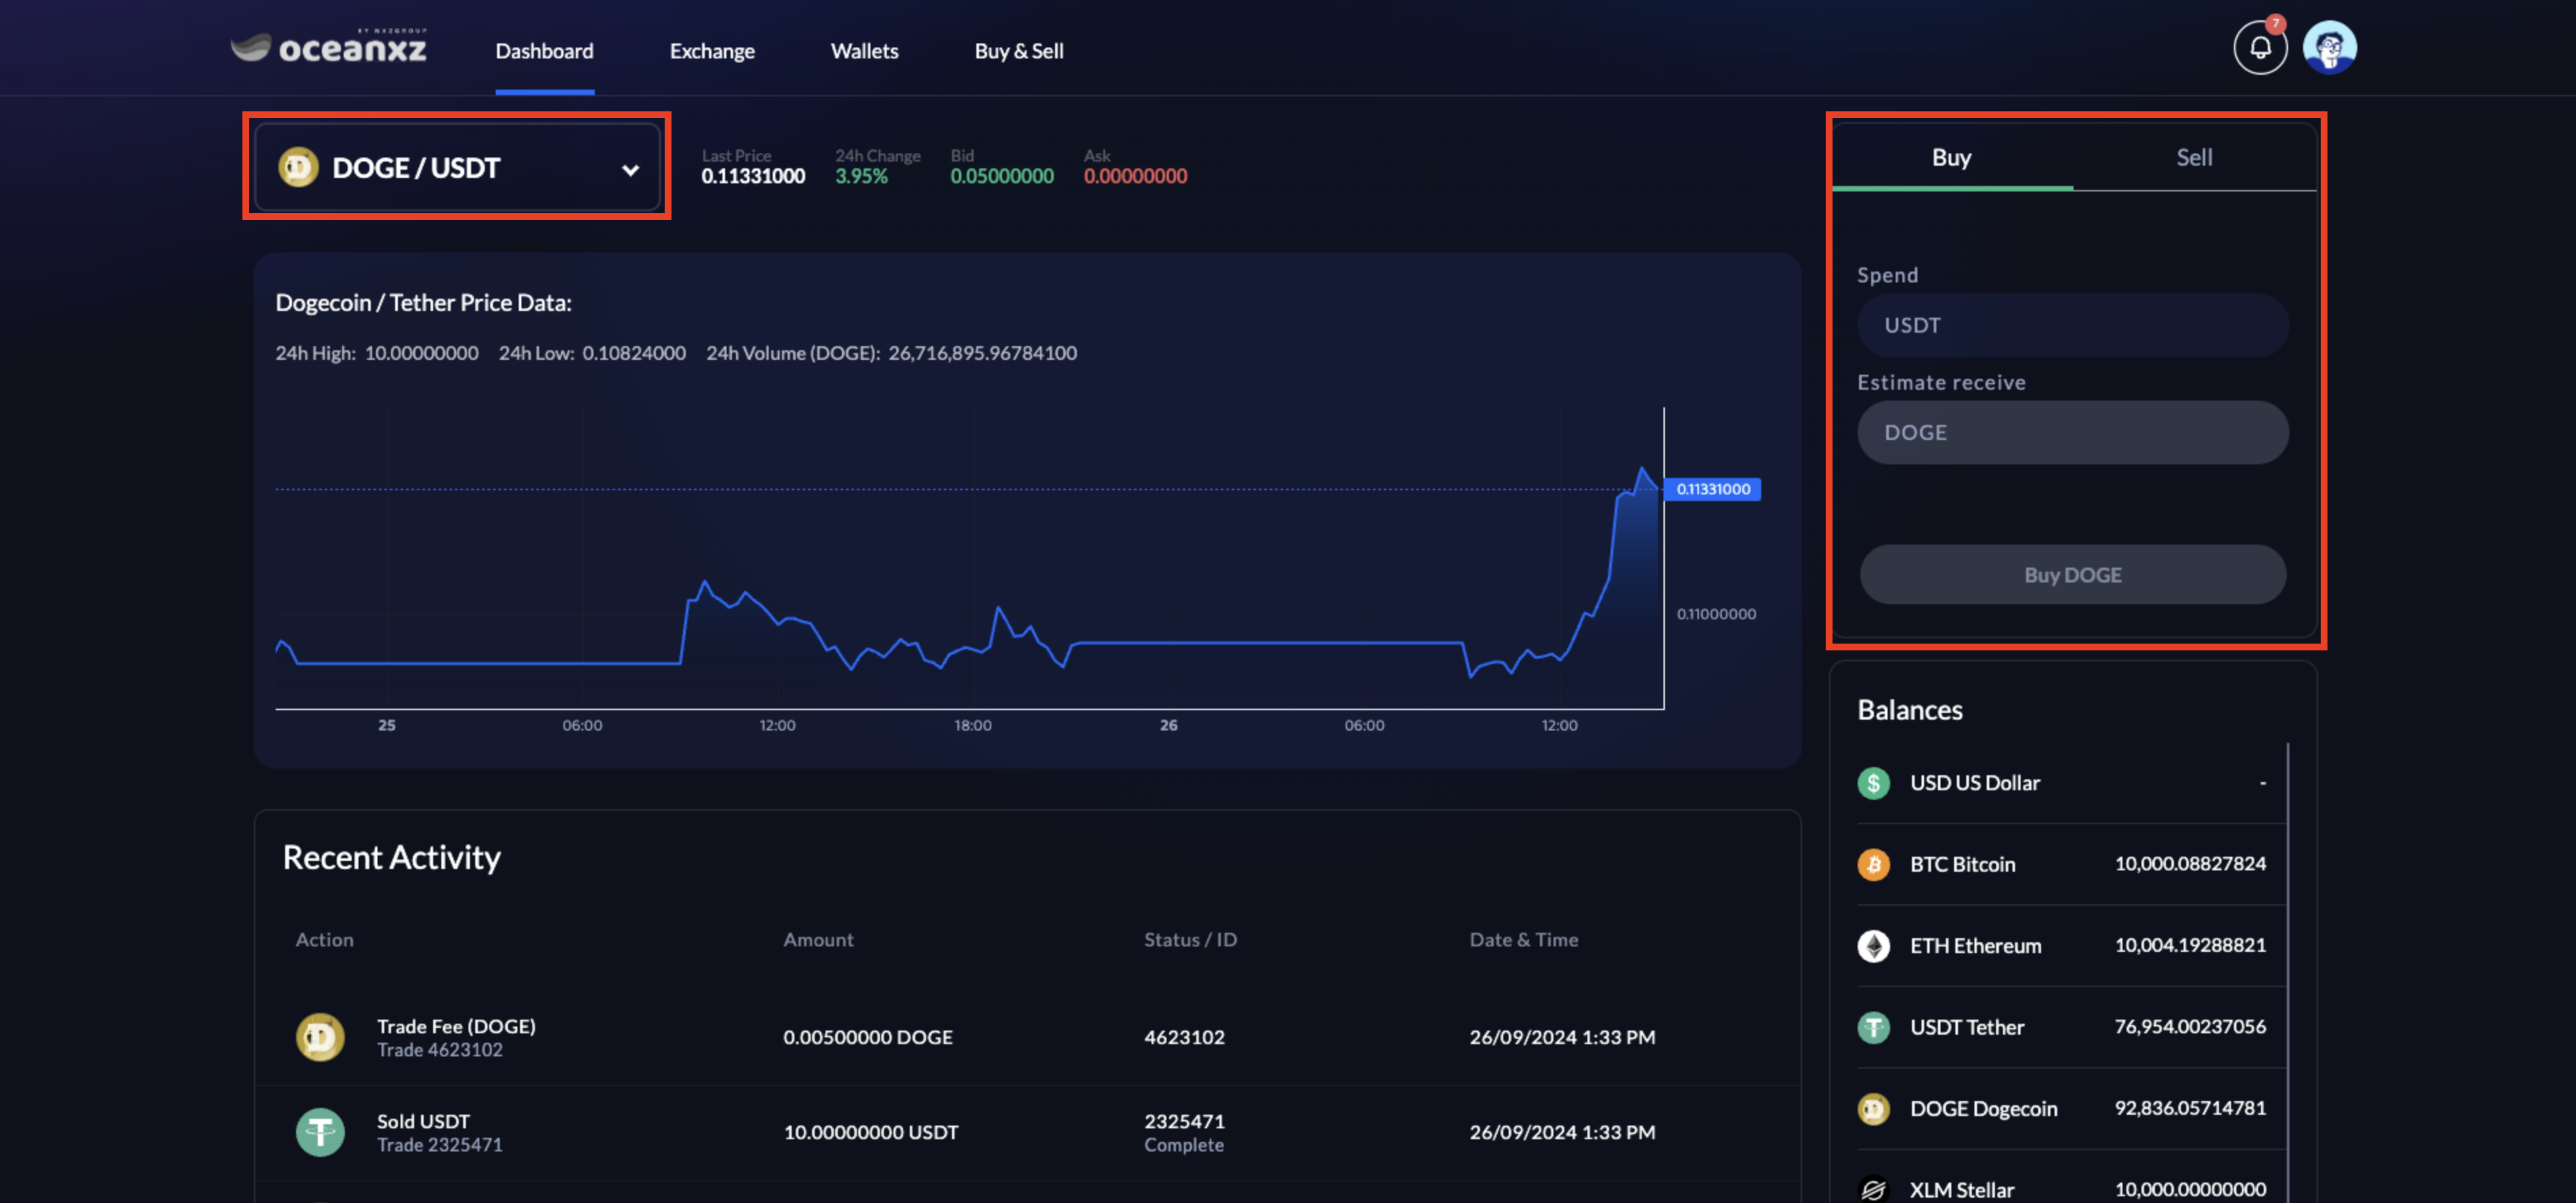Click the BTC Bitcoin balance icon
This screenshot has height=1203, width=2576.
point(1873,864)
